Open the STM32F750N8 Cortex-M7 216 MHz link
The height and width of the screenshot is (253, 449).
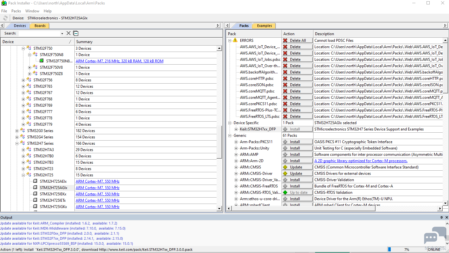point(119,61)
